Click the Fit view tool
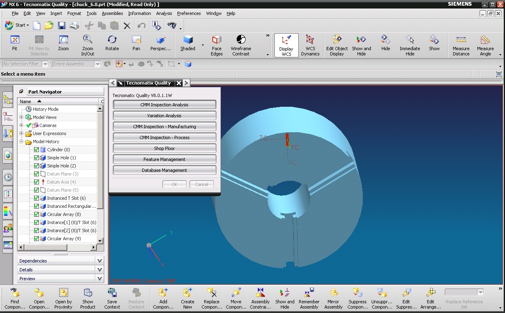 15,43
